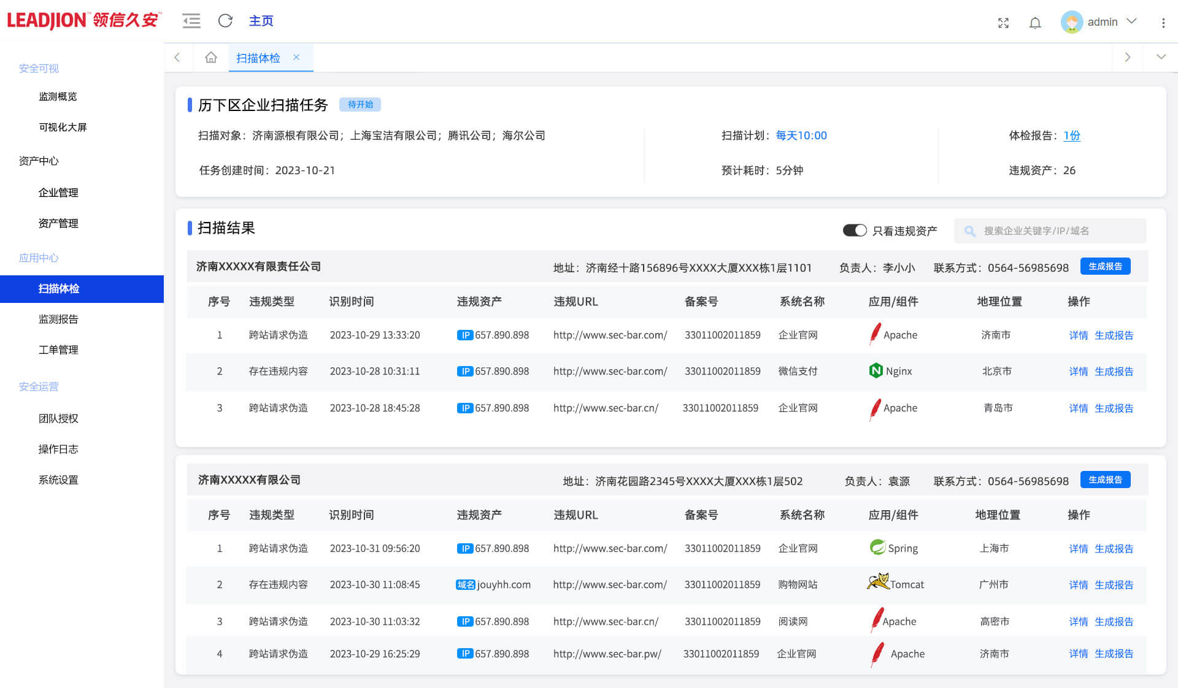Click 微信支付 system name cell
1178x688 pixels.
(798, 371)
